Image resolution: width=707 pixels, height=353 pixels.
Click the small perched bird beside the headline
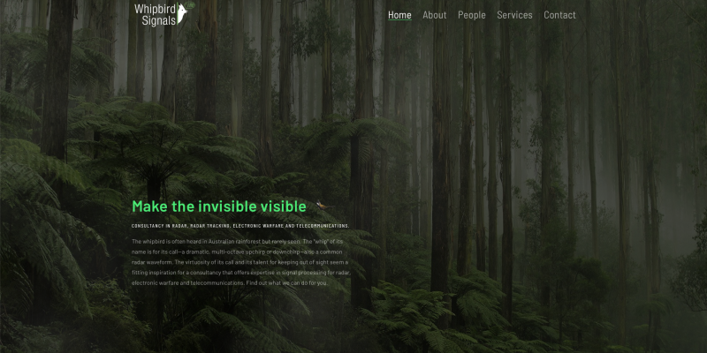pyautogui.click(x=323, y=205)
